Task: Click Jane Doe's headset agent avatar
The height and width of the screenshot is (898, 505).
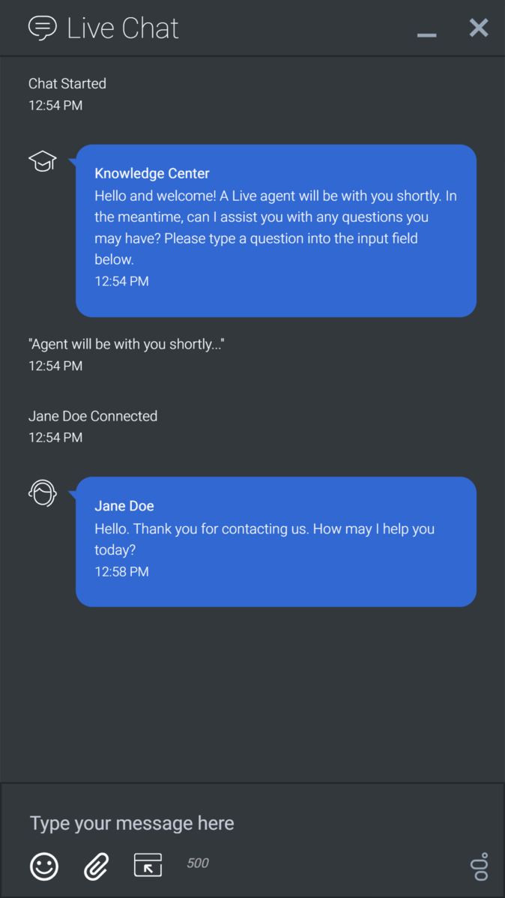Action: [43, 493]
